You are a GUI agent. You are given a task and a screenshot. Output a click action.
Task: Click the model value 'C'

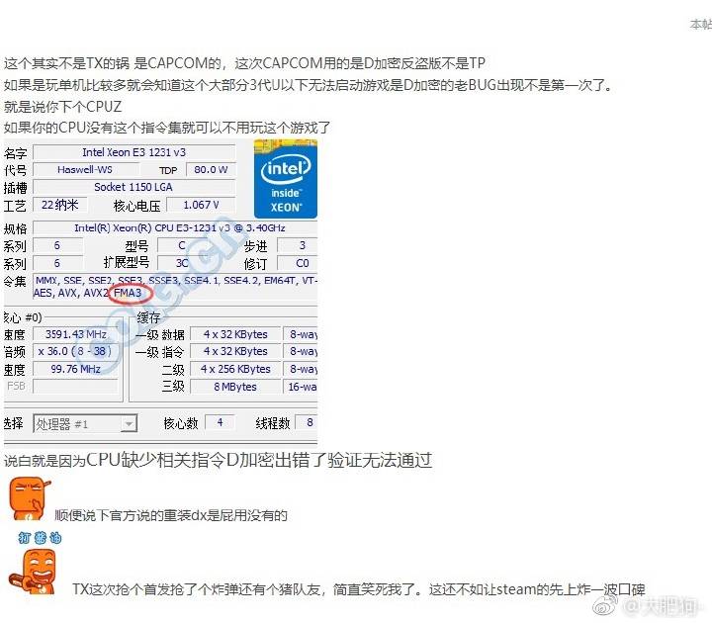(182, 245)
